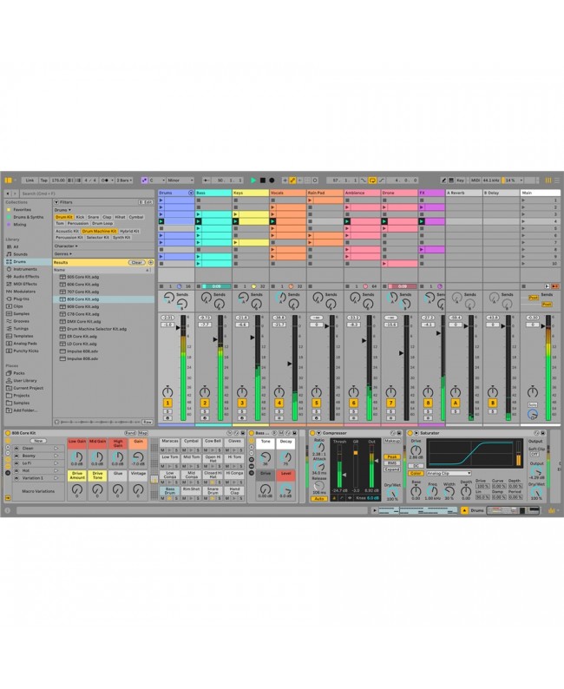
Task: Toggle the Hybrid Kit filter tag
Action: coord(129,231)
